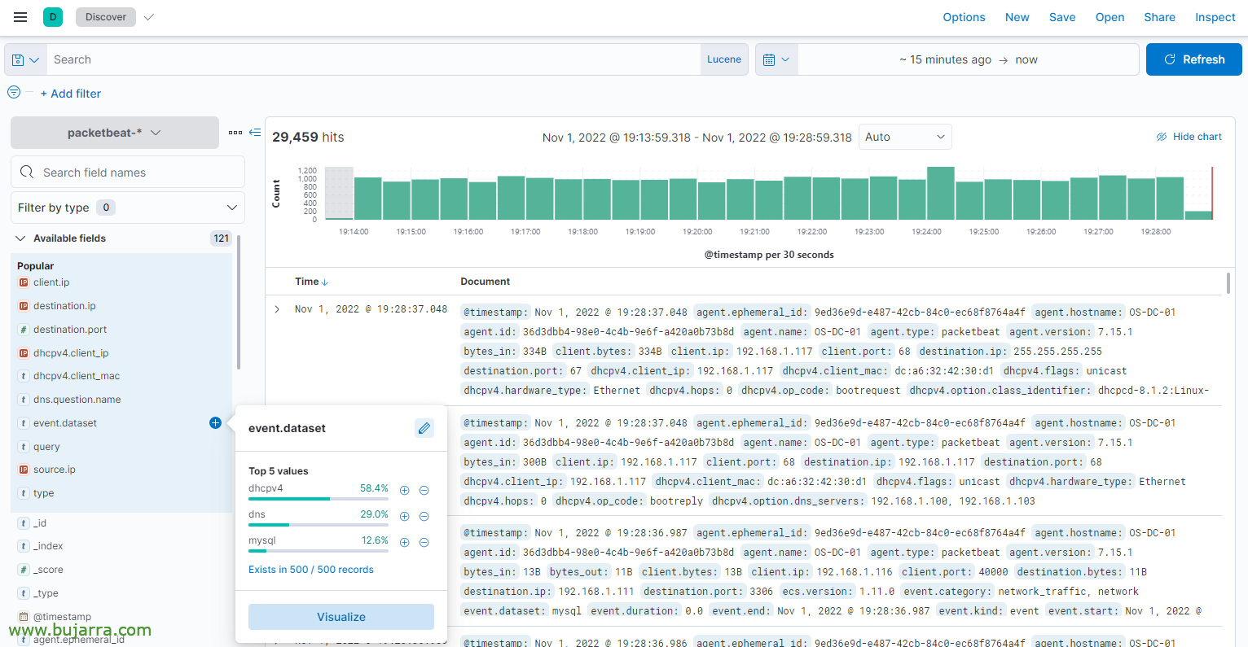Filter for dns value plus icon
Viewport: 1248px width, 647px height.
[404, 517]
